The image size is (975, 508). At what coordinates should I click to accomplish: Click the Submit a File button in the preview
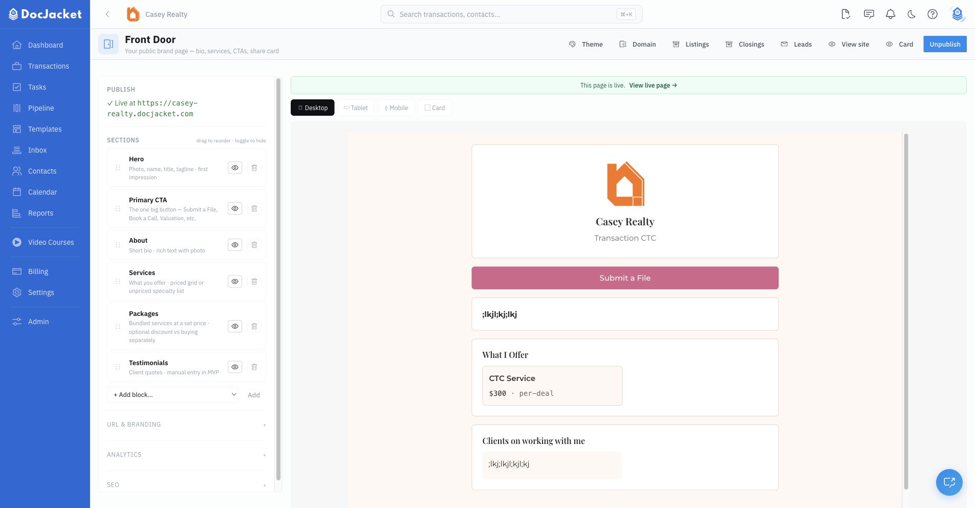[x=625, y=278]
